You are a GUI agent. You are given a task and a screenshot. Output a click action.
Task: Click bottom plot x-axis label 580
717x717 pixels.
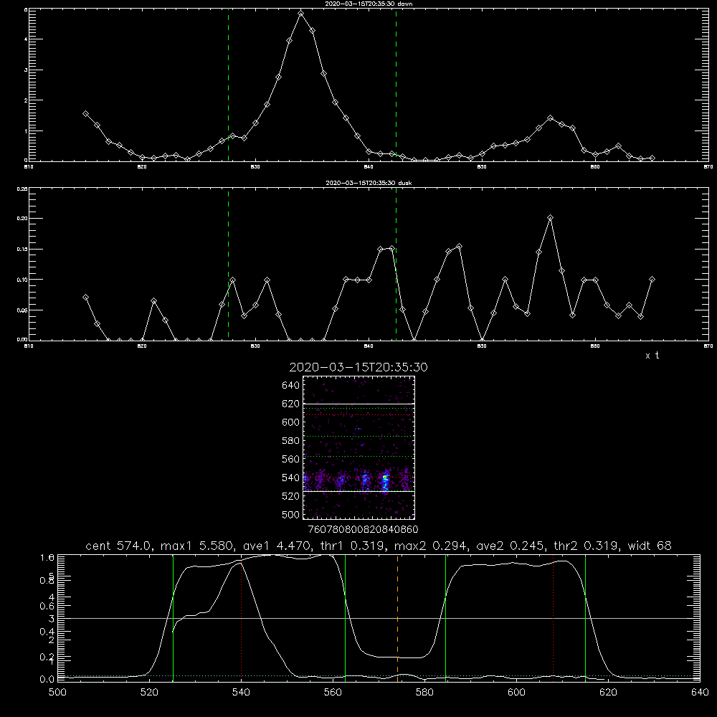coord(424,693)
